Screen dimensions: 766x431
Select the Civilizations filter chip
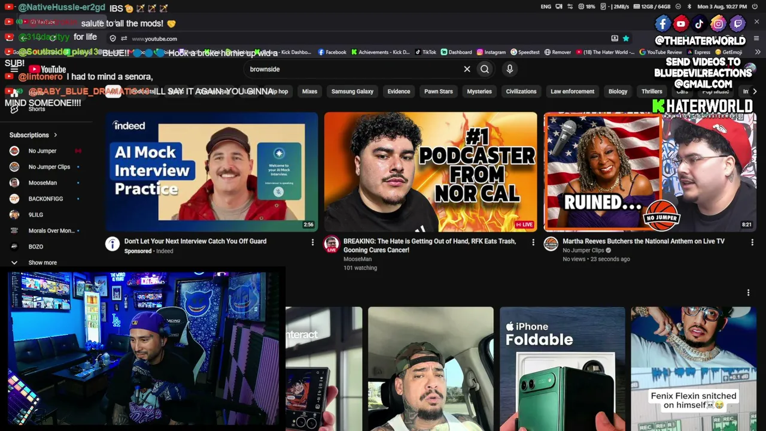coord(521,92)
